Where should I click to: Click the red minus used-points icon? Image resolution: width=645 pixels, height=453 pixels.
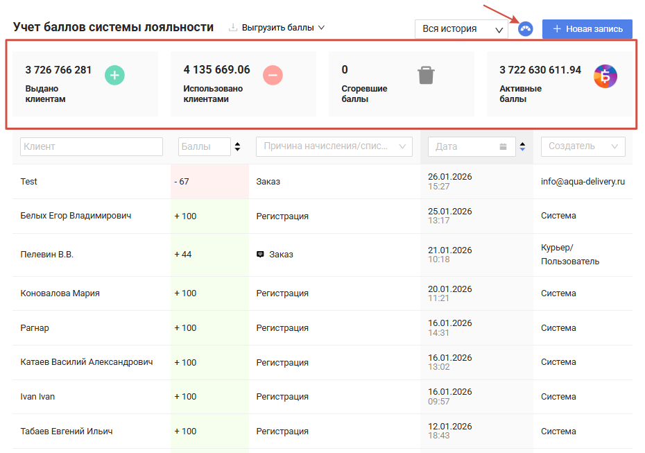click(x=273, y=75)
